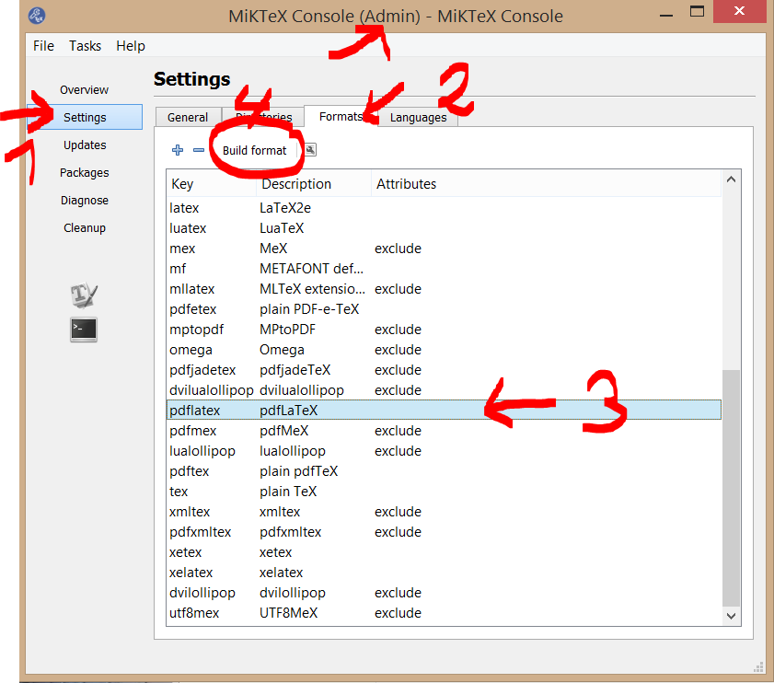Open the Diagnose page
Screen dimensions: 774x683
(85, 200)
